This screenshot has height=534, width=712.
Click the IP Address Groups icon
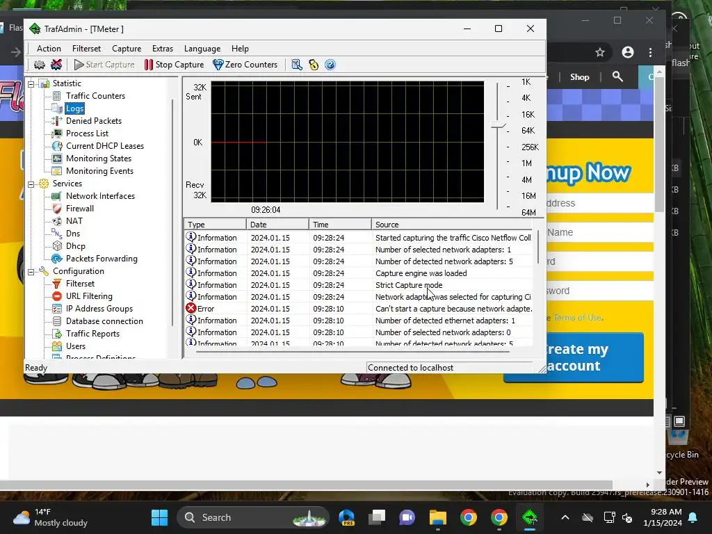tap(57, 309)
